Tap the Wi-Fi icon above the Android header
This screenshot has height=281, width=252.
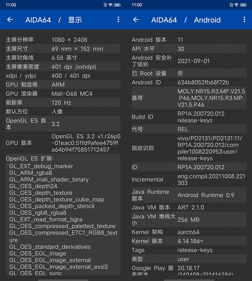[x=236, y=5]
